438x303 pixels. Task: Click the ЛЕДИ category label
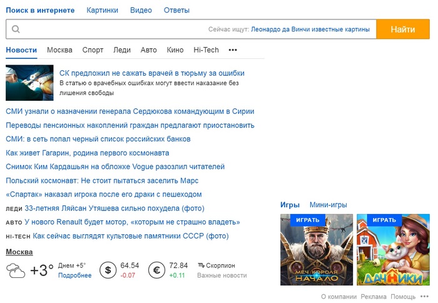point(14,209)
